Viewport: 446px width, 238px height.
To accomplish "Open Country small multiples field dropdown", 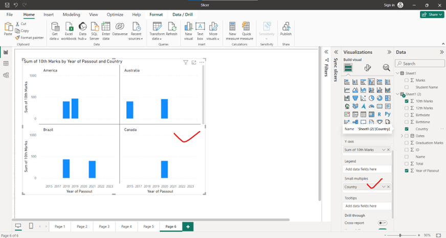I will click(x=383, y=187).
